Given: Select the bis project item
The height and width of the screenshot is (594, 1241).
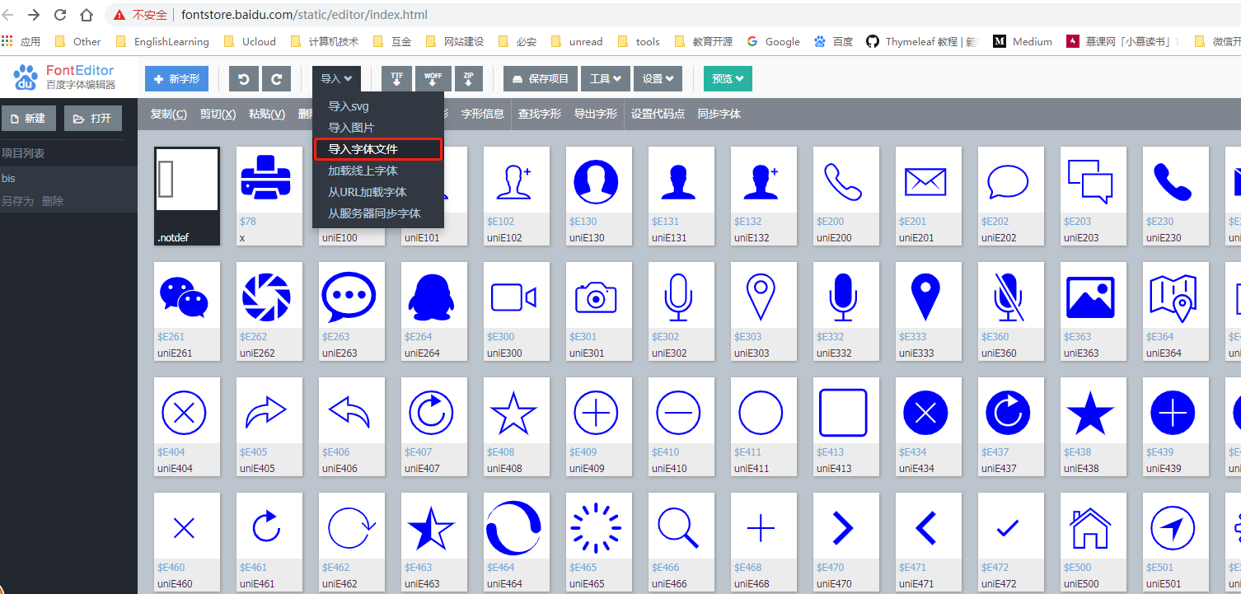Looking at the screenshot, I should click(x=15, y=177).
